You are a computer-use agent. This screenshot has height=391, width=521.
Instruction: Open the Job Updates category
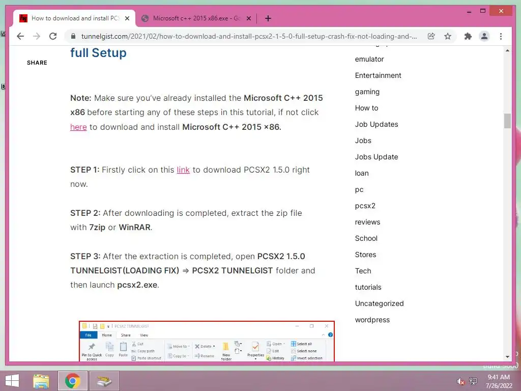click(376, 124)
